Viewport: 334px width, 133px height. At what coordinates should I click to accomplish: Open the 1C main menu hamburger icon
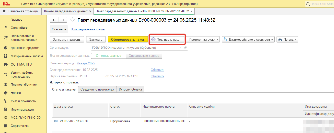[15, 4]
